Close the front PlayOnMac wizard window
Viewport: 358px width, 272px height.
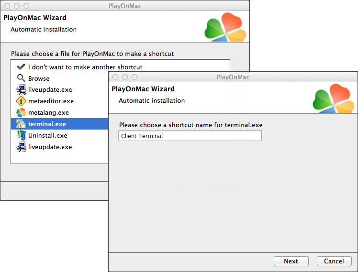click(x=115, y=77)
